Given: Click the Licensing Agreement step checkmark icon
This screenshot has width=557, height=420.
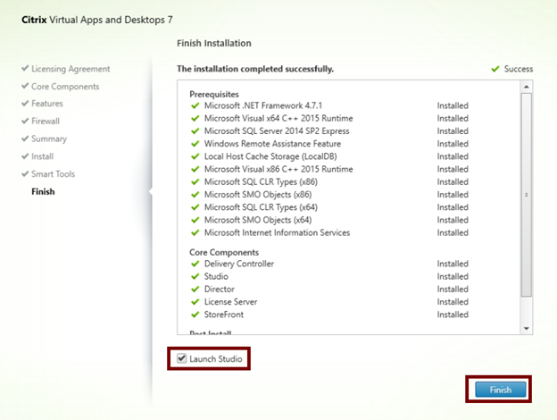Looking at the screenshot, I should point(25,68).
